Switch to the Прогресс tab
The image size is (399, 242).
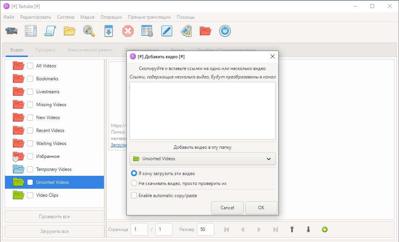[45, 50]
